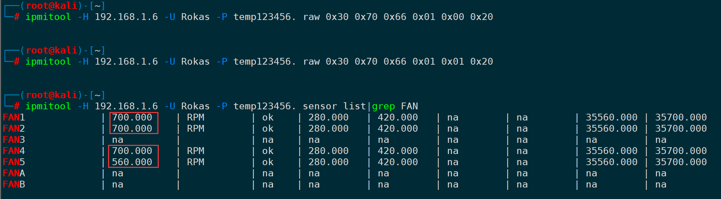Click the 280.000 value in FAN2 row
The height and width of the screenshot is (199, 721).
pyautogui.click(x=328, y=129)
